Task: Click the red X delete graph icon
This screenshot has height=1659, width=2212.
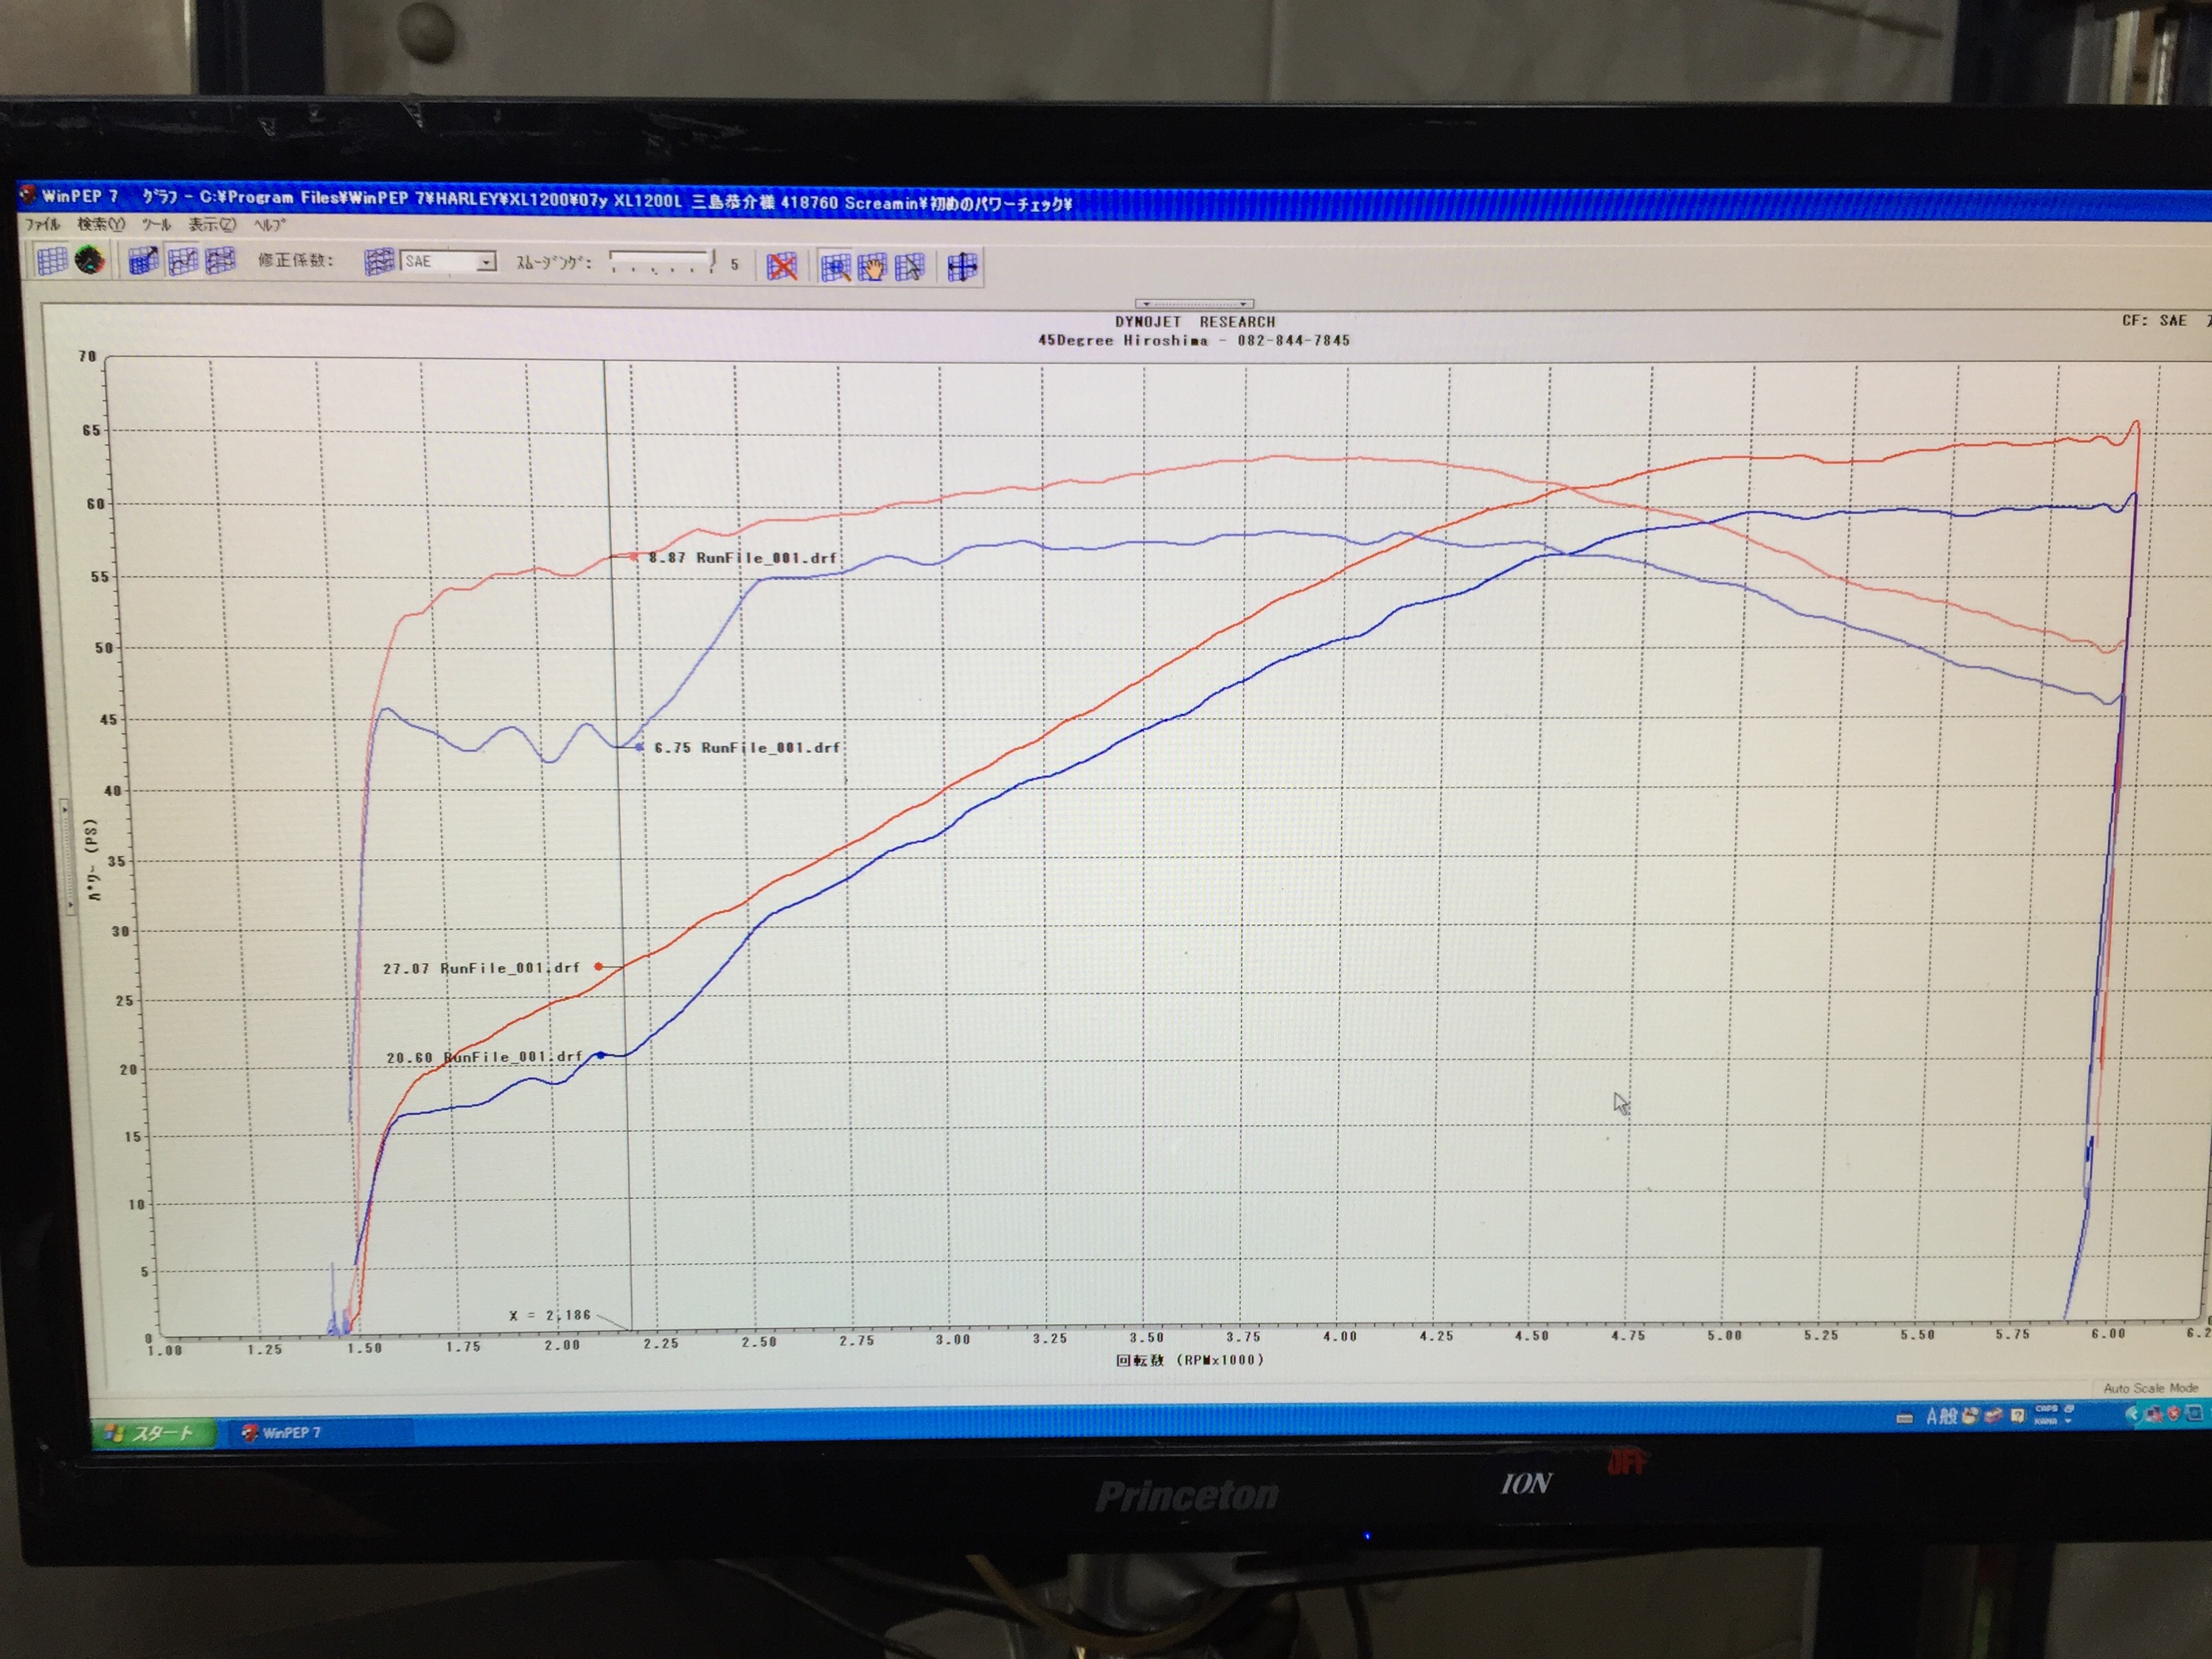Action: [781, 266]
